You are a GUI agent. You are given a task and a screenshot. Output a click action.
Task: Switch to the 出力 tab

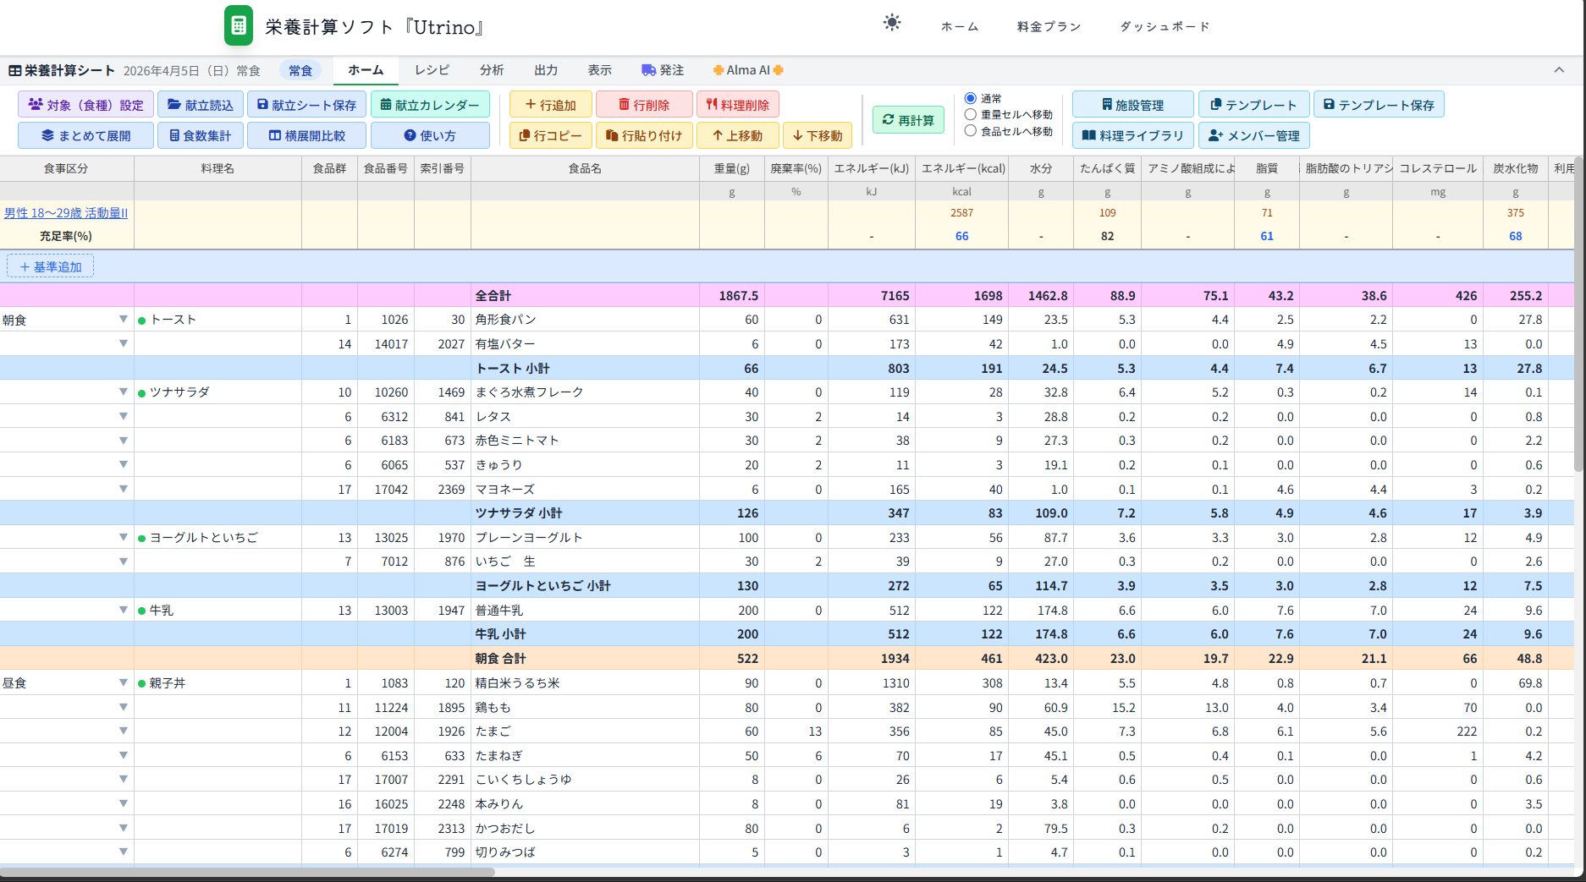(546, 70)
